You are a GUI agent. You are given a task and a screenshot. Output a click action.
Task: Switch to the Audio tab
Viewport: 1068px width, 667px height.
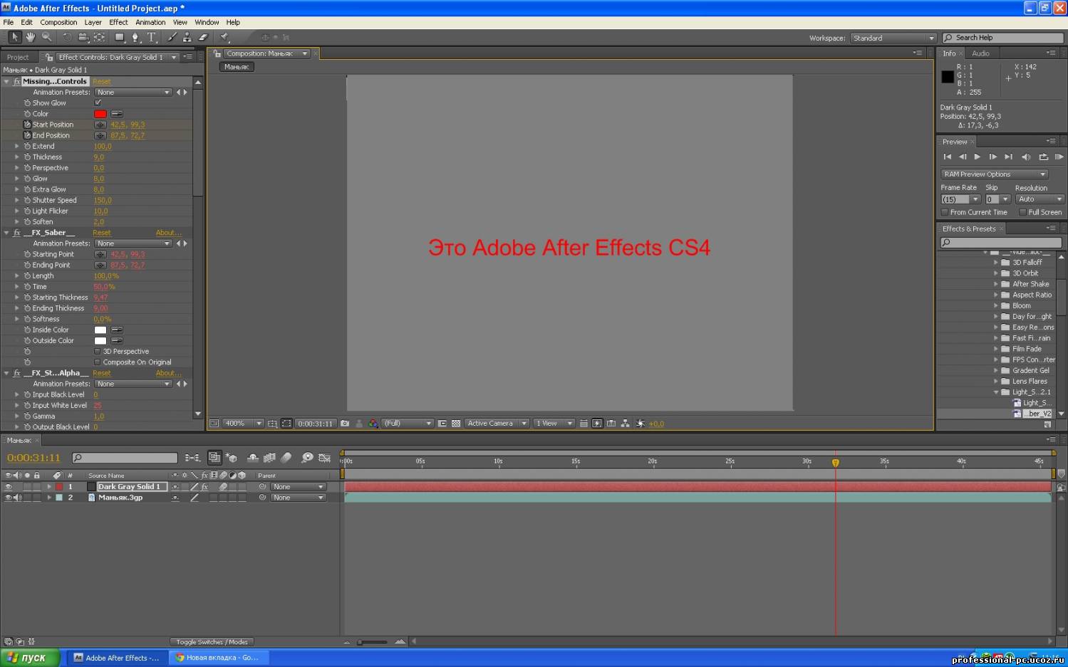coord(980,53)
